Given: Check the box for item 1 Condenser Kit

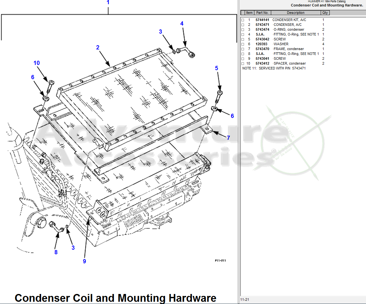Looking at the screenshot, I should (243, 20).
